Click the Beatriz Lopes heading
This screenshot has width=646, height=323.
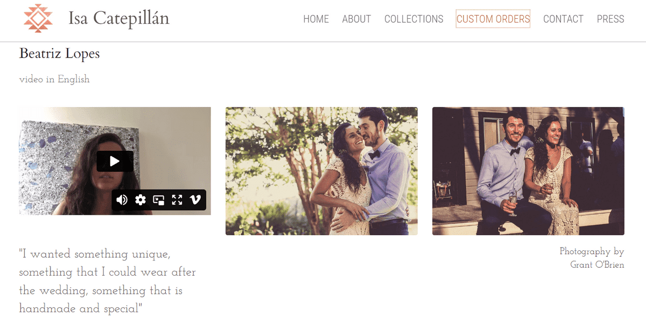point(59,53)
